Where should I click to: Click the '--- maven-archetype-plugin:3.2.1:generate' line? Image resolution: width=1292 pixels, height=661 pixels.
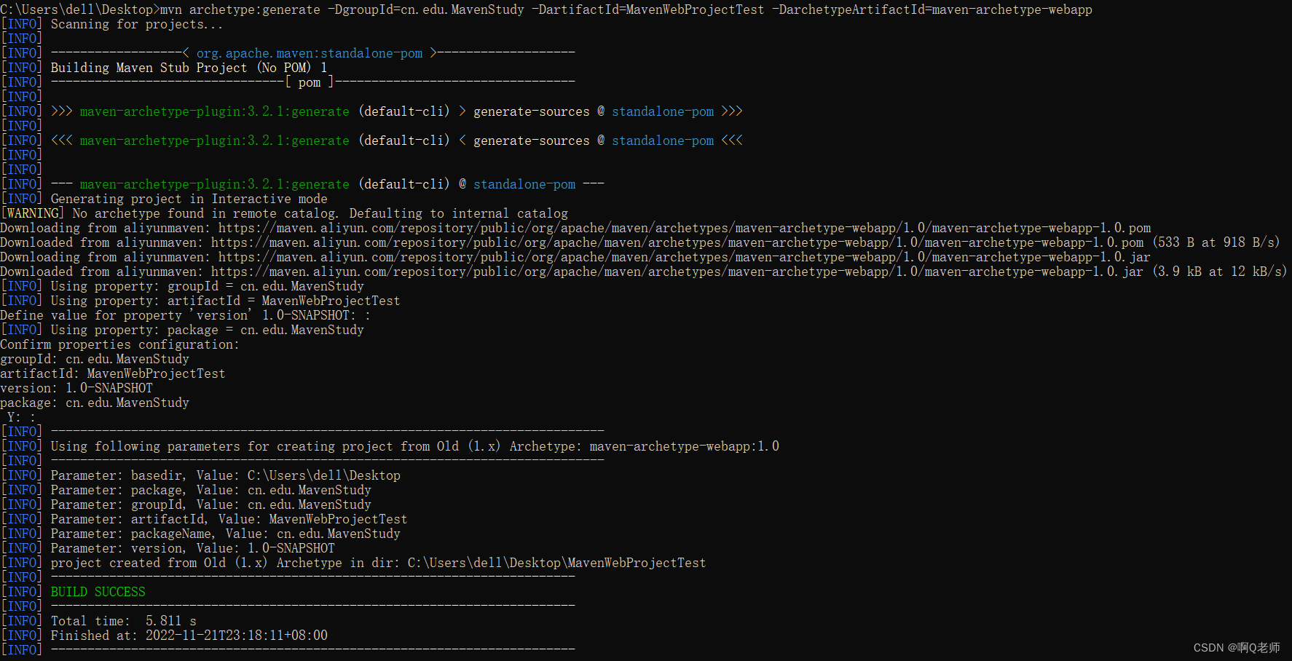[x=302, y=184]
